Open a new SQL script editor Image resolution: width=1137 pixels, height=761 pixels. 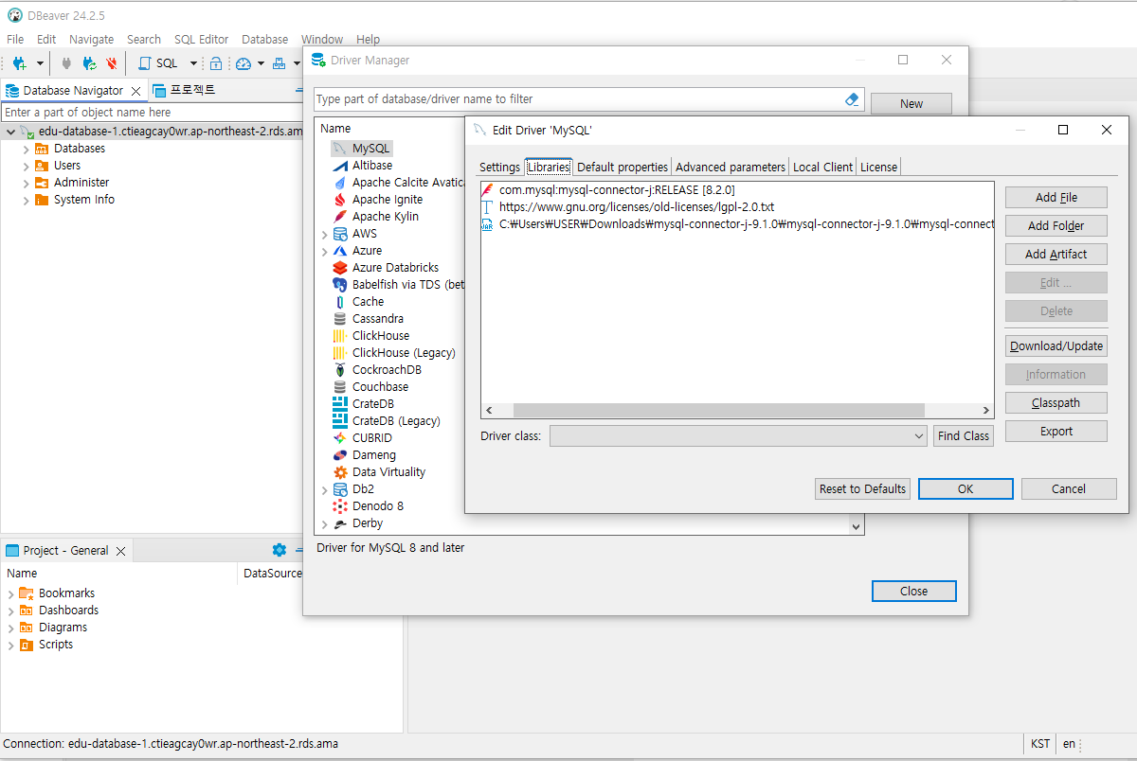click(x=158, y=63)
